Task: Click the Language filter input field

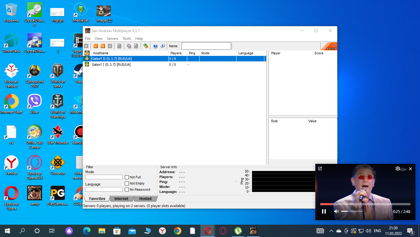Action: tap(104, 189)
